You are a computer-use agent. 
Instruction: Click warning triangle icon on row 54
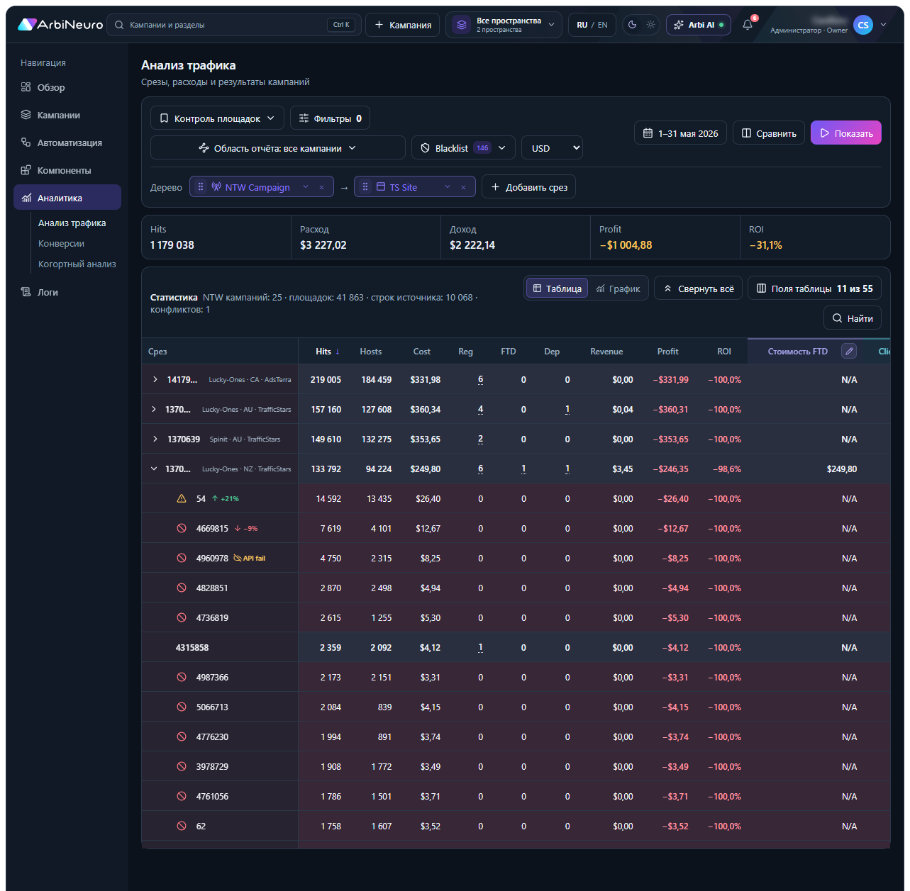(182, 498)
